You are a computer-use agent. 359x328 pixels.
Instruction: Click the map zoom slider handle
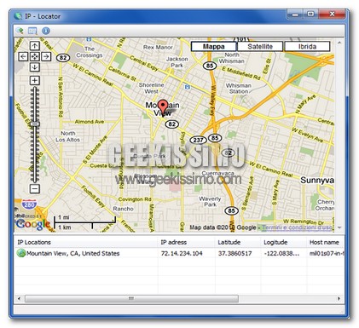point(35,124)
